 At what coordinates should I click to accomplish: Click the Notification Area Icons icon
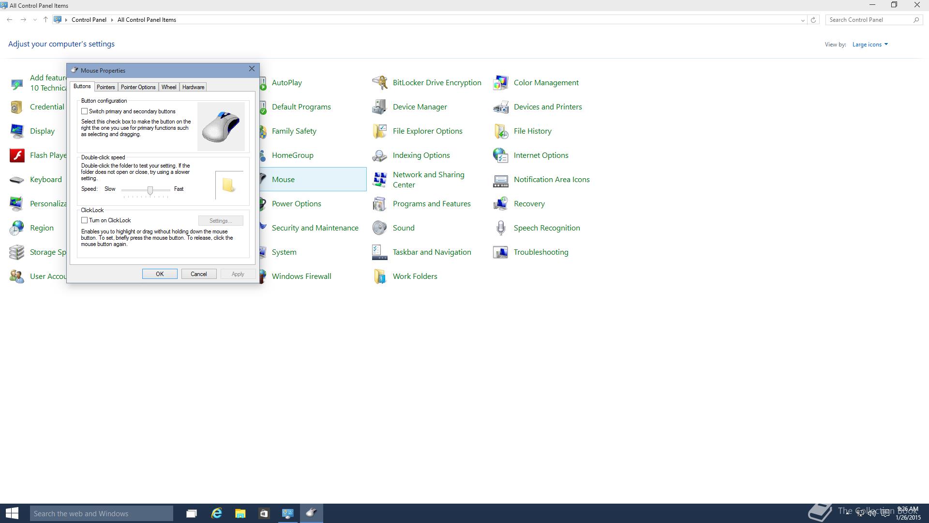tap(501, 181)
